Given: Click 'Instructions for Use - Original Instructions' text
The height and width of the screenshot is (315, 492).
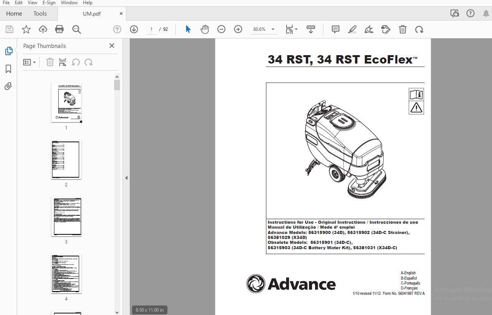Looking at the screenshot, I should pyautogui.click(x=317, y=222).
